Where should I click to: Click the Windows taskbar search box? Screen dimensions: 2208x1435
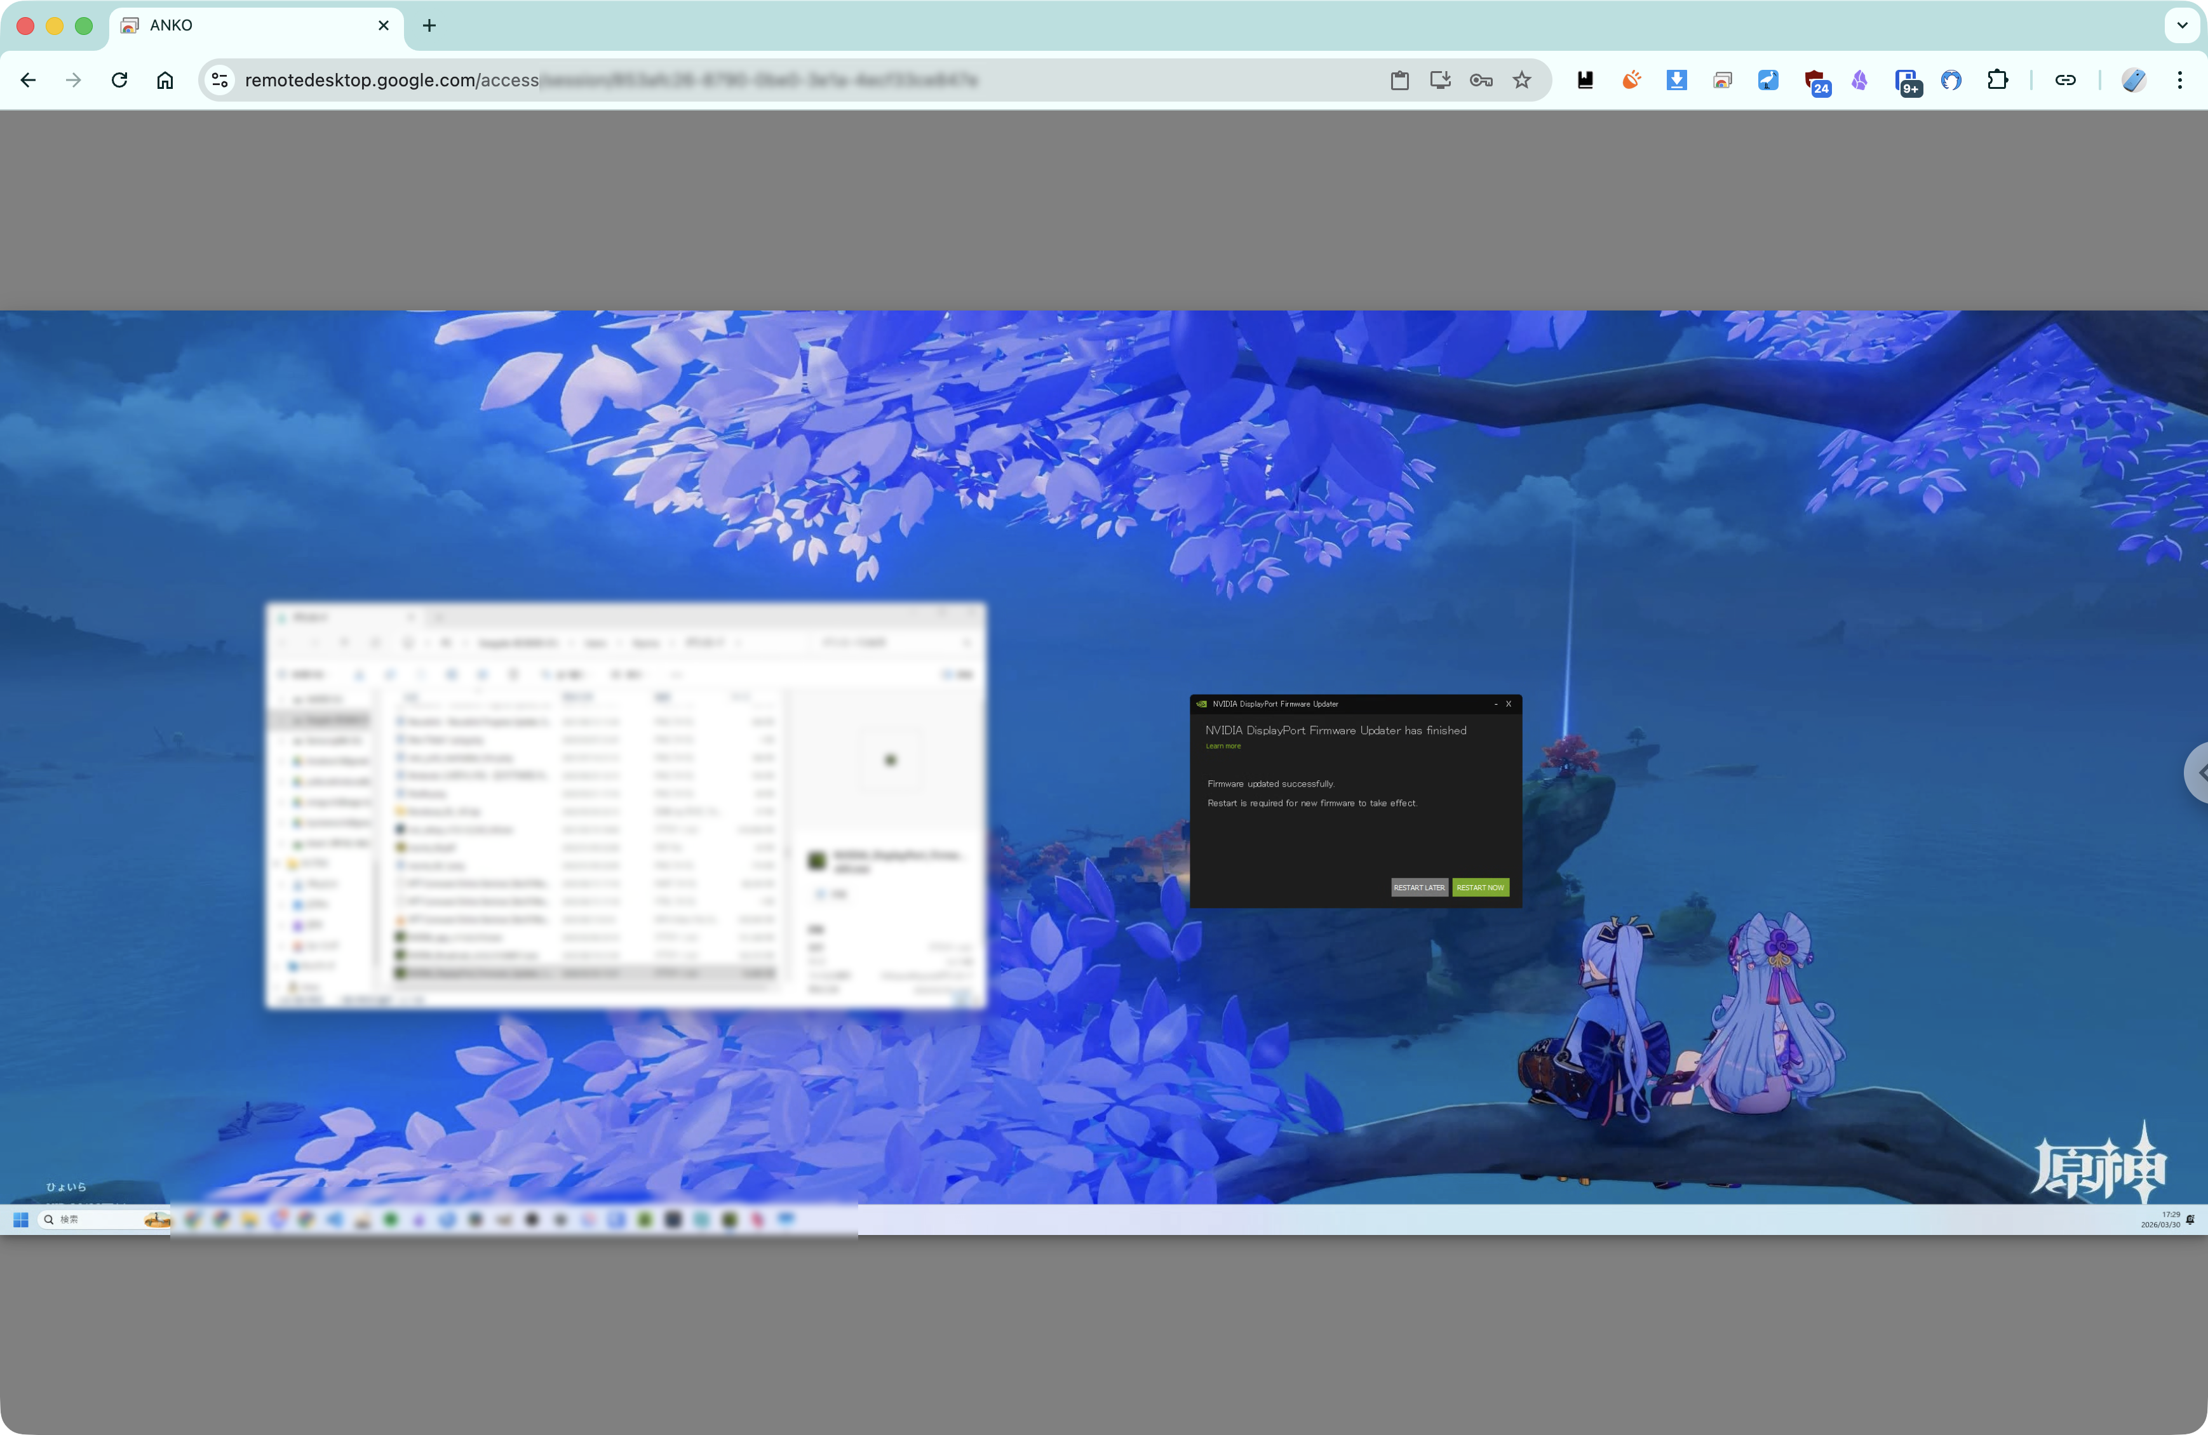point(93,1219)
